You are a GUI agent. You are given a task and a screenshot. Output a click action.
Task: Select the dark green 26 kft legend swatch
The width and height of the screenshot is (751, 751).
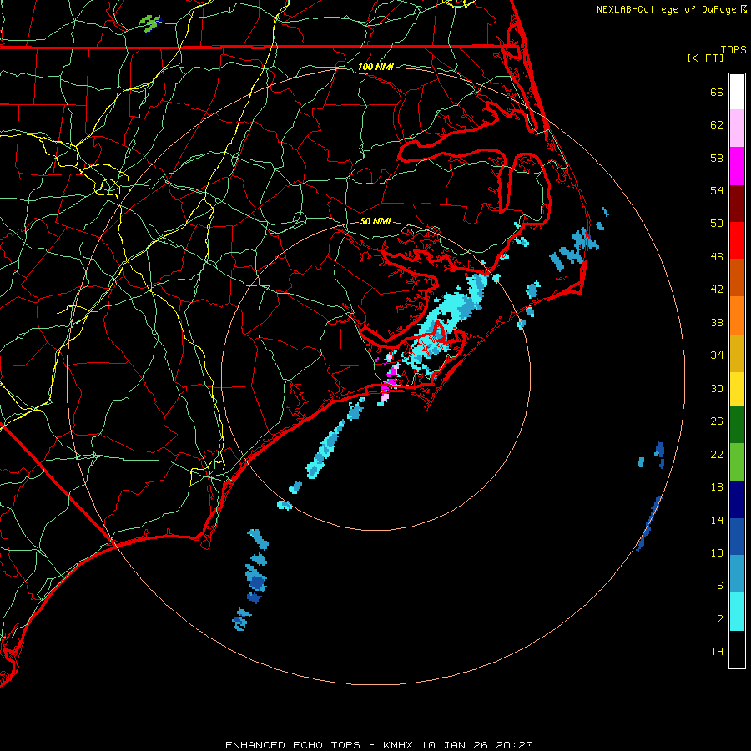click(x=737, y=425)
